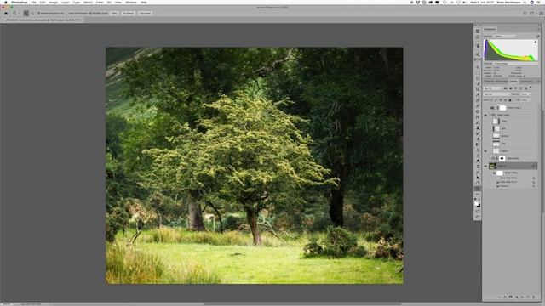Click the cached data warning triangle
This screenshot has height=306, width=545.
[x=536, y=42]
